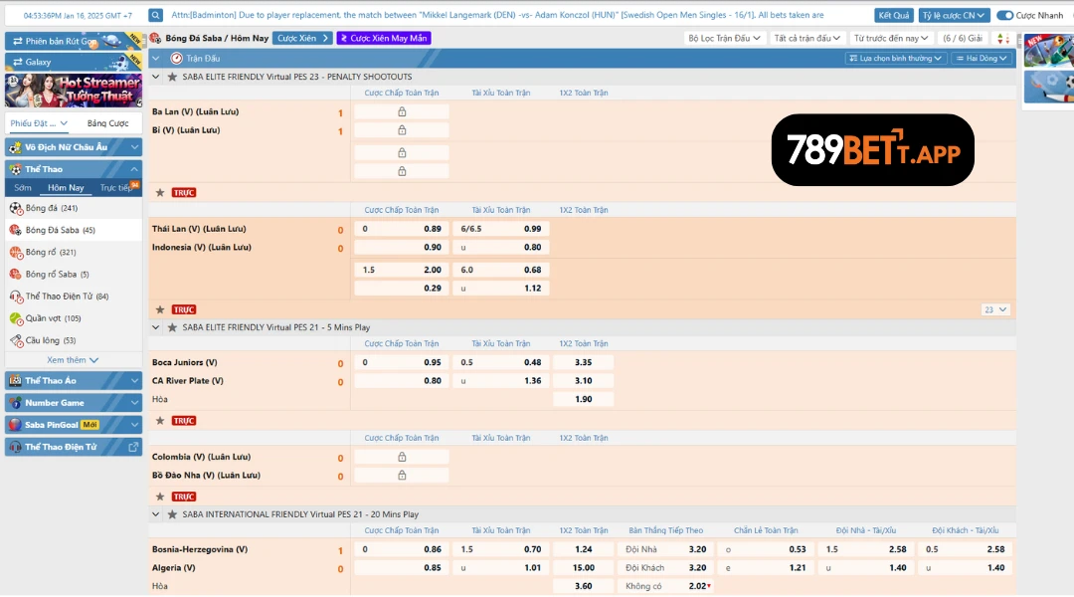
Task: Open Phiên bản Rút Gọn version
Action: point(74,41)
